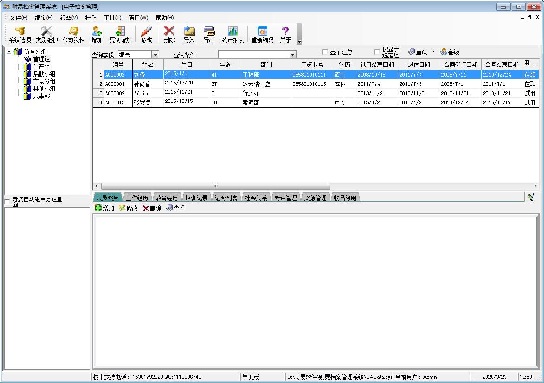Sort by the 部门 column header
The height and width of the screenshot is (383, 544).
coord(266,64)
